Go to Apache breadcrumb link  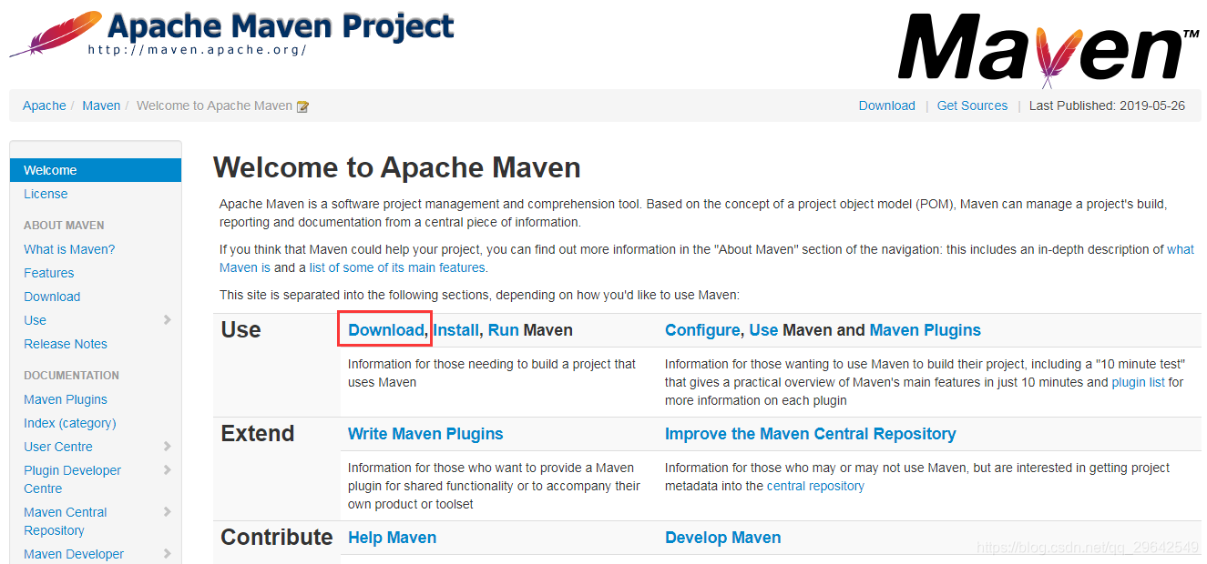tap(45, 106)
